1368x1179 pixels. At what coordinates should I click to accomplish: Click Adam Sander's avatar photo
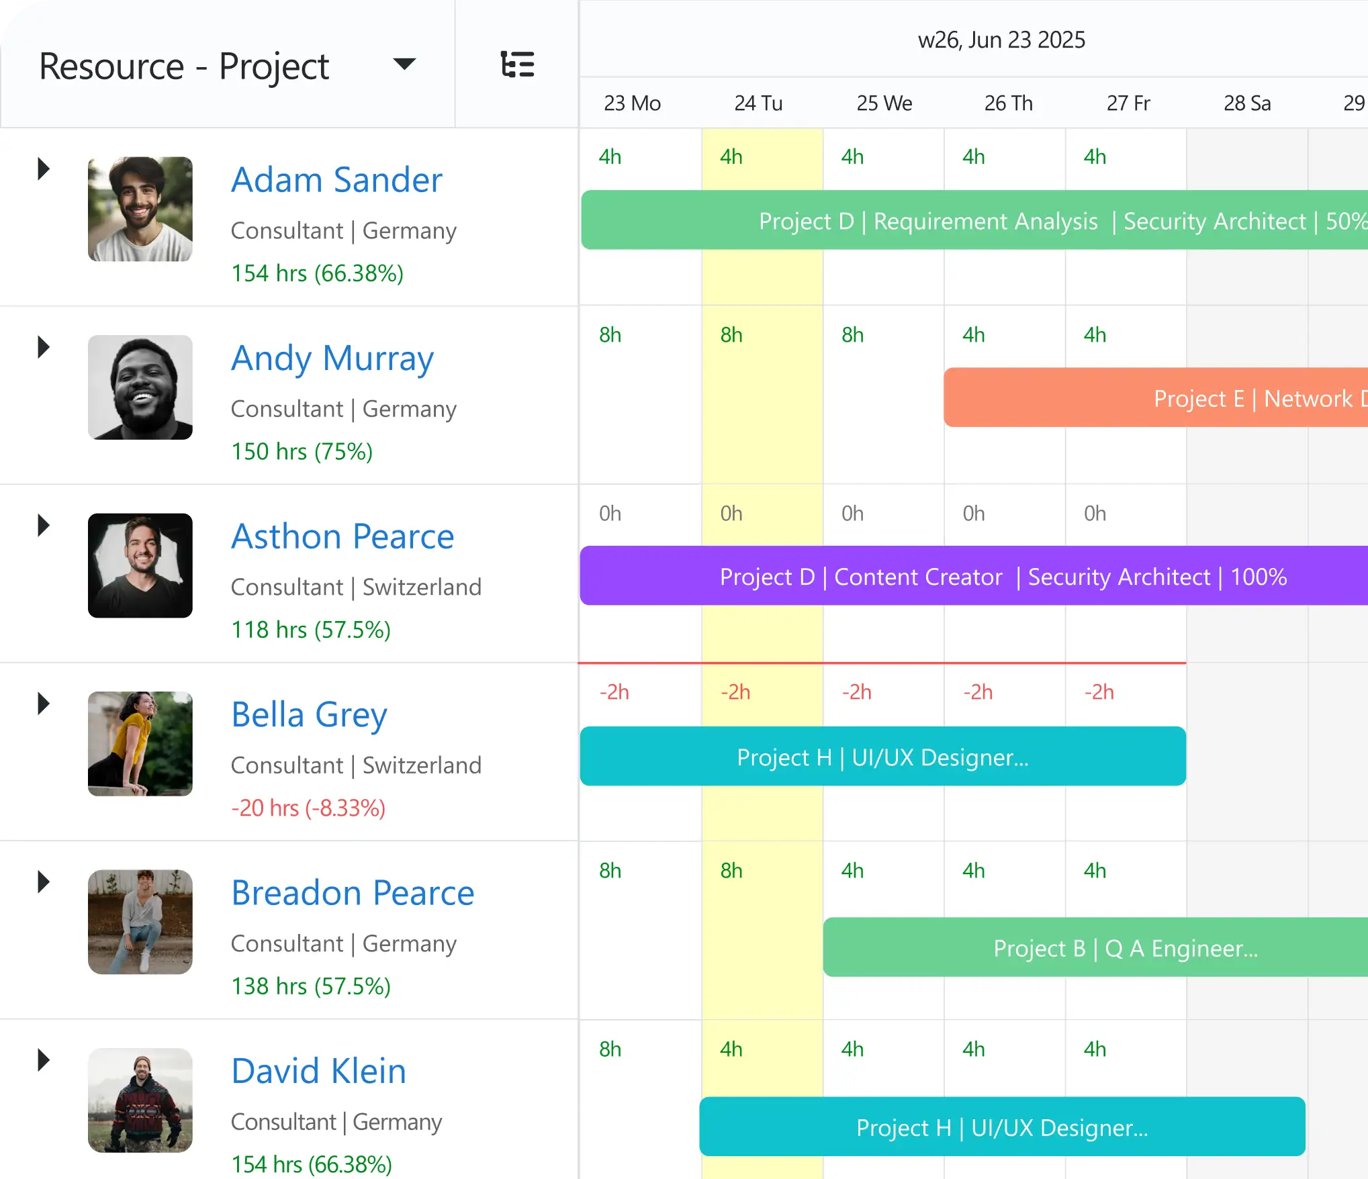139,209
